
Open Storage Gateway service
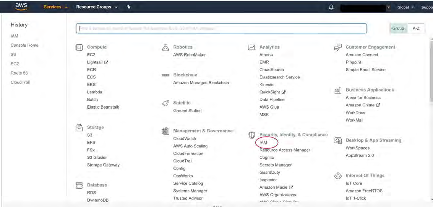pyautogui.click(x=103, y=165)
